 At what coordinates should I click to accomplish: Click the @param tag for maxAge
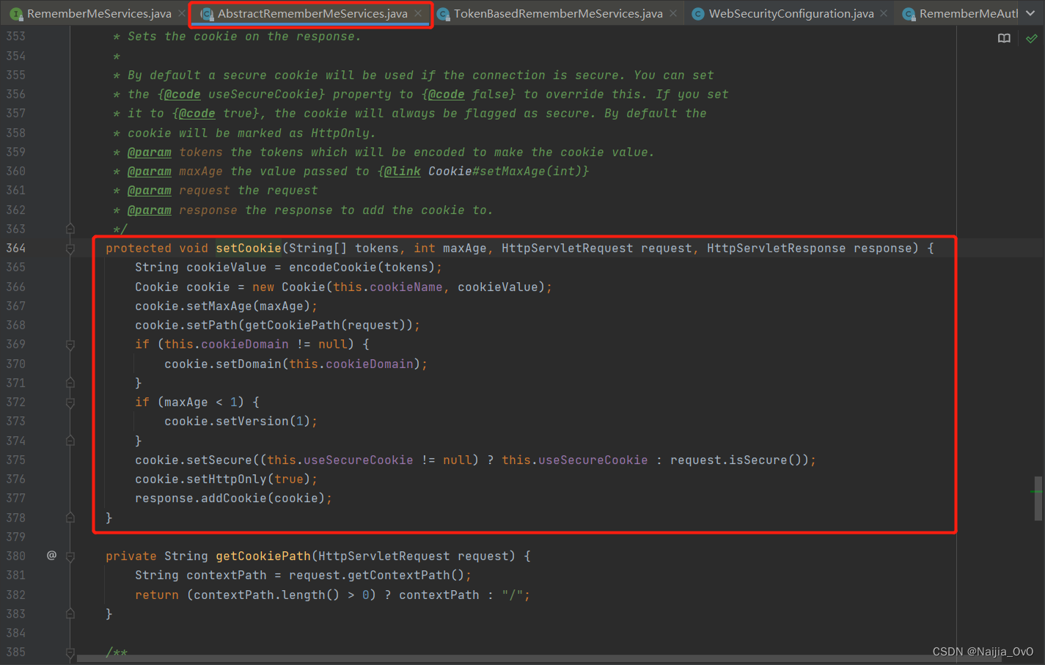(150, 171)
